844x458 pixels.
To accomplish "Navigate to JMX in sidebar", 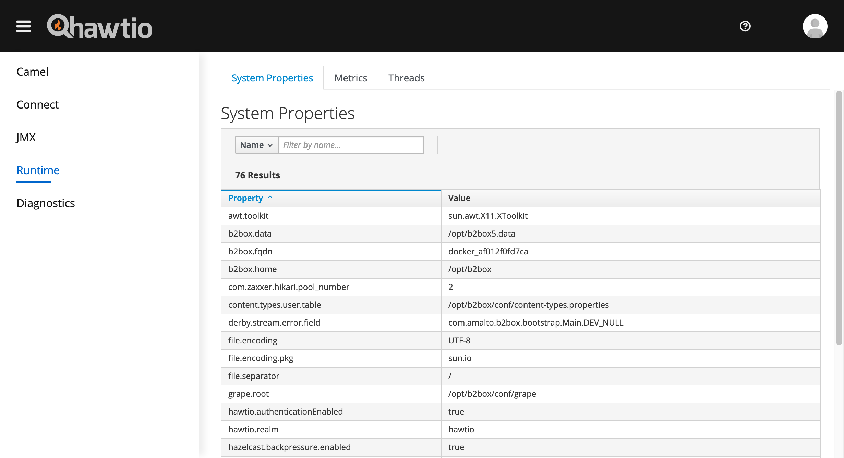I will pyautogui.click(x=26, y=137).
